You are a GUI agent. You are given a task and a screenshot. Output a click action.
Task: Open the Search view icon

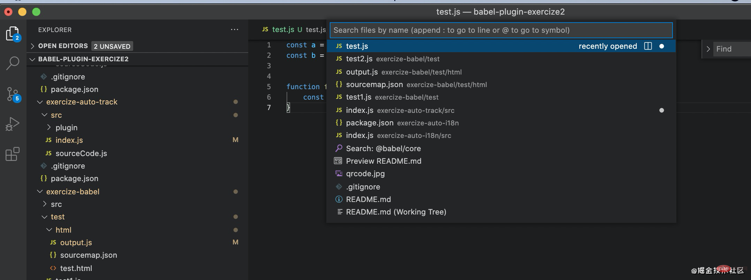(13, 63)
